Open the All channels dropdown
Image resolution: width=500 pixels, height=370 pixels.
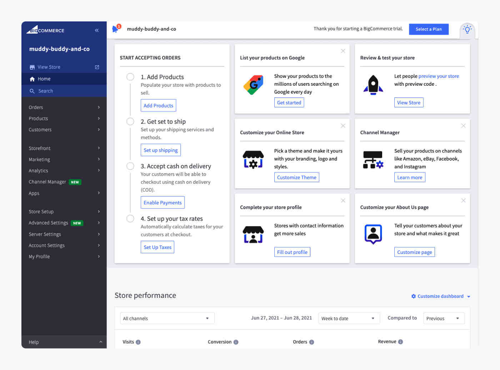(167, 318)
